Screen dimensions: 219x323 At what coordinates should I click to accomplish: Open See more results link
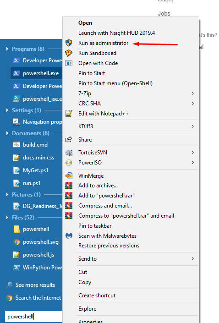click(x=35, y=285)
